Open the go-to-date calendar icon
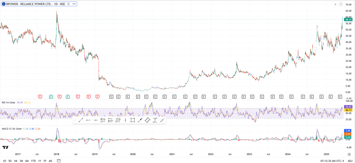This screenshot has height=163, width=355. [59, 161]
